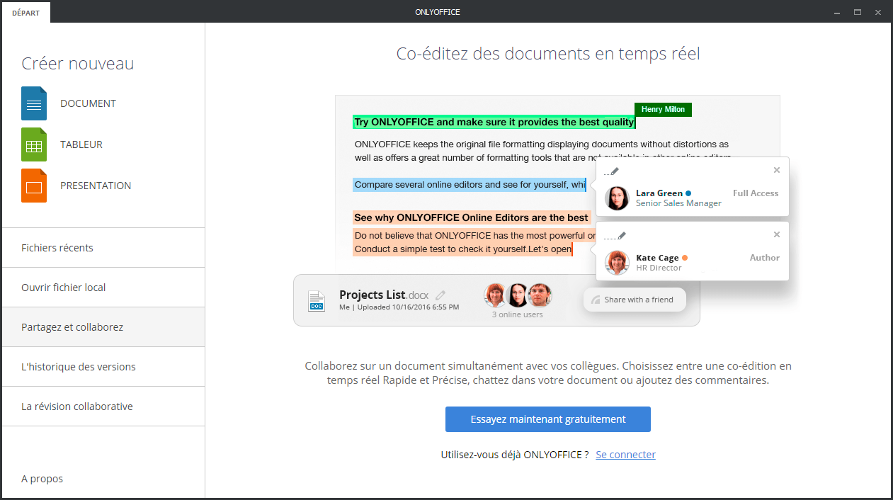The height and width of the screenshot is (500, 893).
Task: Click Essayez maintenant gratuitement button
Action: coord(548,419)
